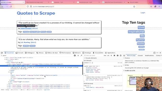Collapse the selected span class text node
The height and width of the screenshot is (91, 162).
click(x=8, y=66)
